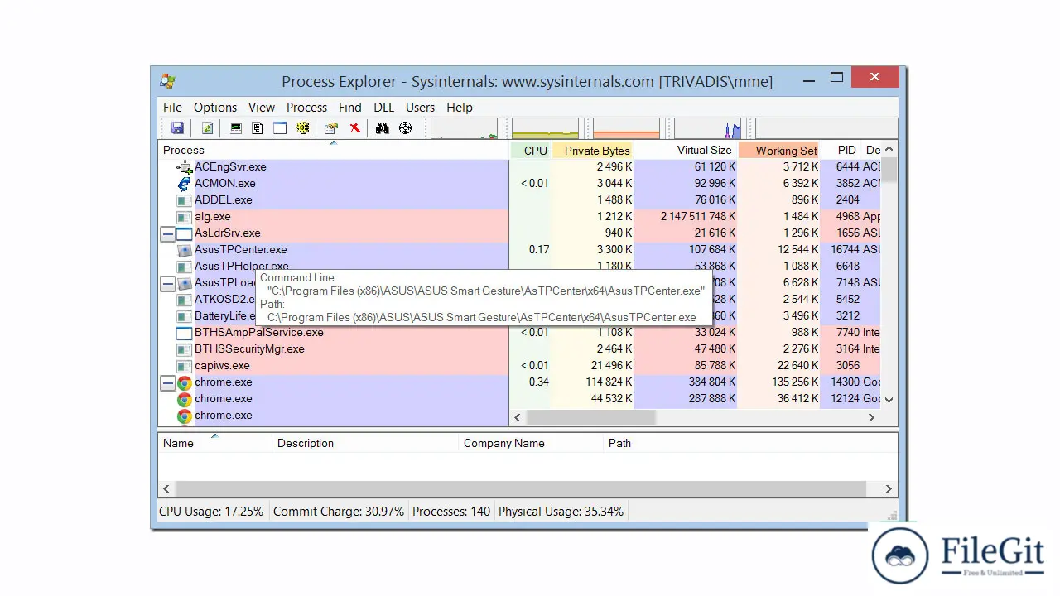This screenshot has height=596, width=1060.
Task: Select the ADDEL.exe process row
Action: point(519,200)
